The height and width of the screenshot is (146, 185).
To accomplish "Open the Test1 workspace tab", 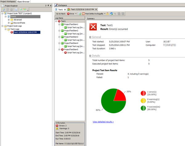I will click(x=60, y=10).
